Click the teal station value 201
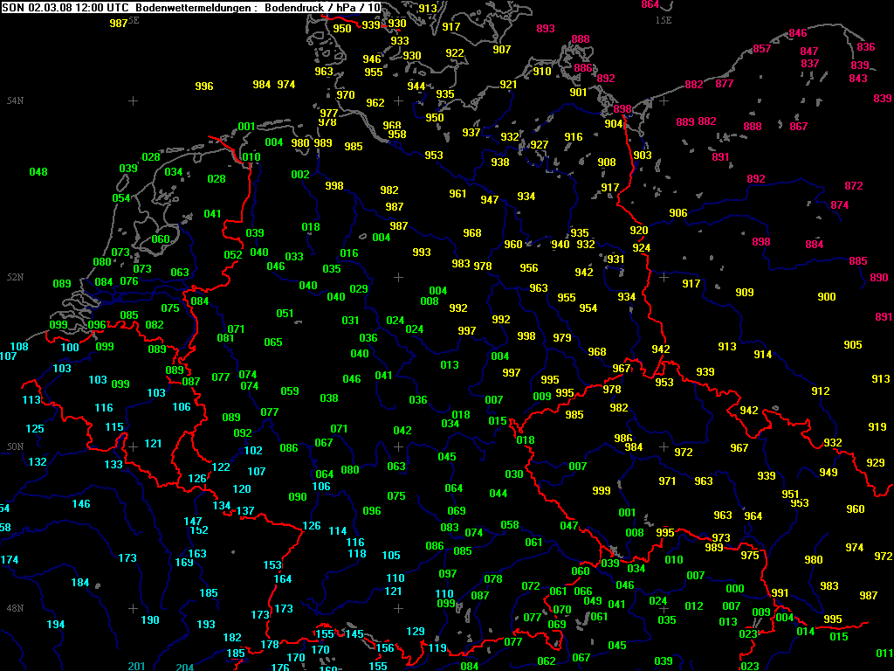 pos(137,667)
